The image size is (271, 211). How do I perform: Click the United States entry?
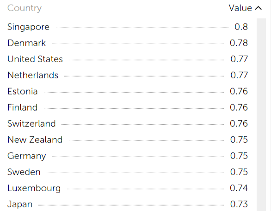[x=128, y=59]
